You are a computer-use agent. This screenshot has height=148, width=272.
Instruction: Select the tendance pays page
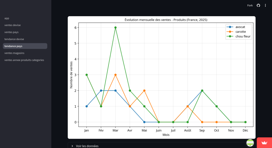13,46
